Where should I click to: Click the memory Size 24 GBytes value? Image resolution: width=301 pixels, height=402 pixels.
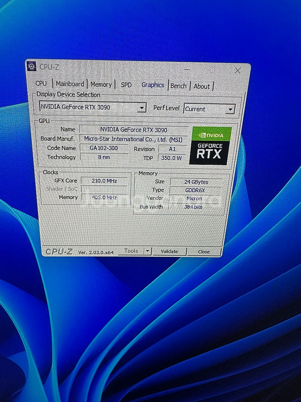pos(196,182)
